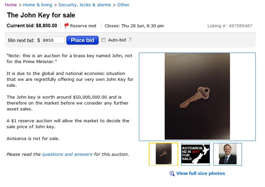The height and width of the screenshot is (187, 265).
Task: Go to the Home & living breadcrumb
Action: (38, 5)
